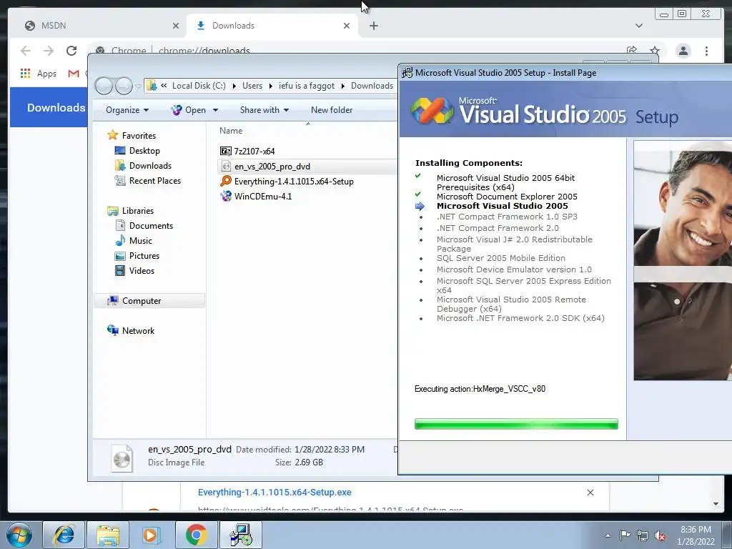Click Explorer's forward navigation button
This screenshot has width=732, height=549.
coord(124,86)
